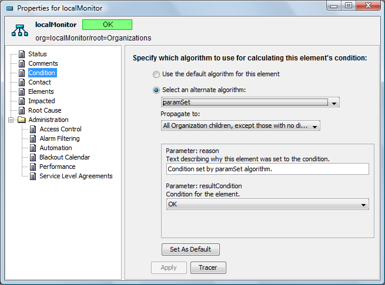Click the Service Level Agreements document icon

33,176
